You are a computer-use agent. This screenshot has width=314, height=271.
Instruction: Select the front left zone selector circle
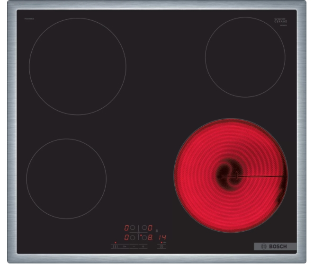[133, 237]
